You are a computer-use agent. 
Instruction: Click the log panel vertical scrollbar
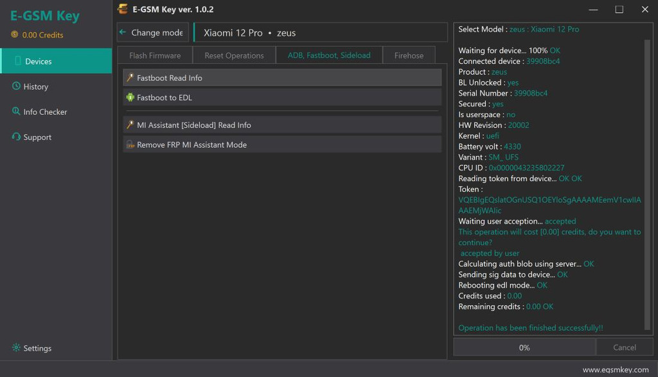pos(647,184)
